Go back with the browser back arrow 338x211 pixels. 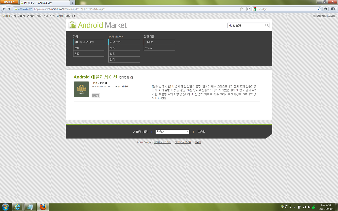(4, 9)
